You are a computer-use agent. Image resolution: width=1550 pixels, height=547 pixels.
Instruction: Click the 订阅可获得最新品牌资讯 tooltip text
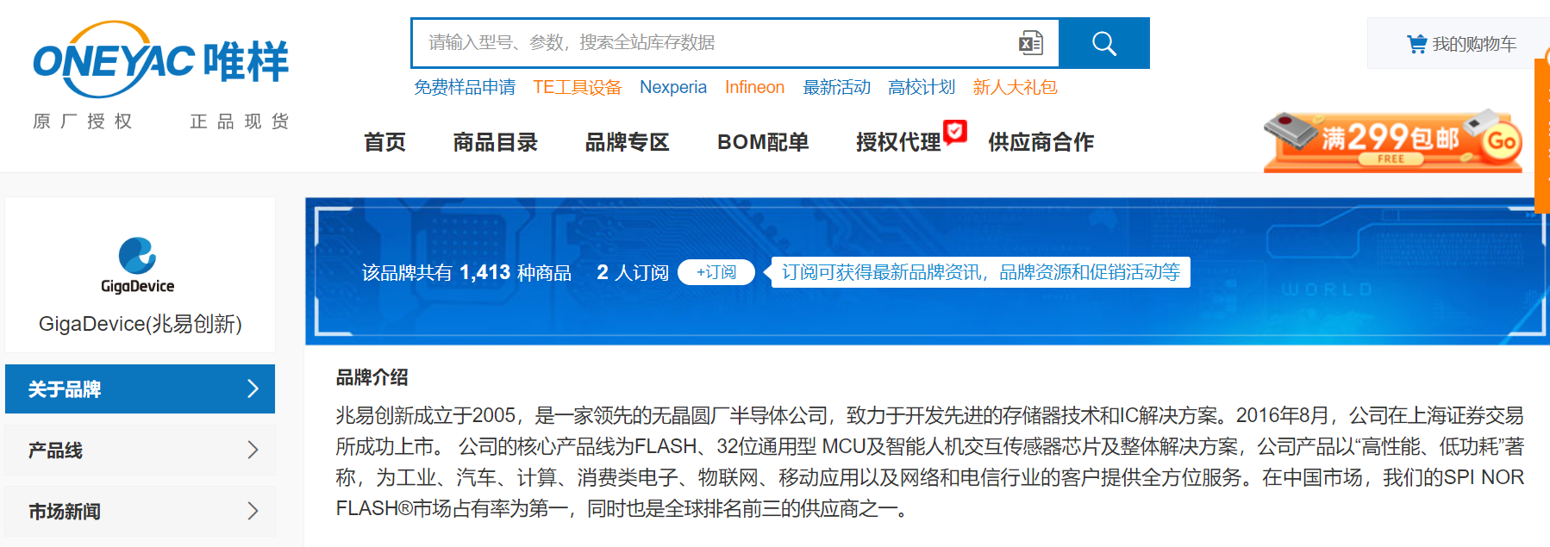[x=981, y=272]
